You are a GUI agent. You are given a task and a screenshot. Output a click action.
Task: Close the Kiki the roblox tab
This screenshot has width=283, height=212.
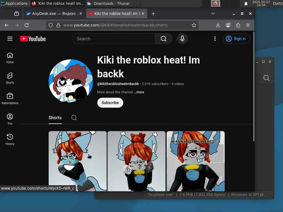pos(143,14)
